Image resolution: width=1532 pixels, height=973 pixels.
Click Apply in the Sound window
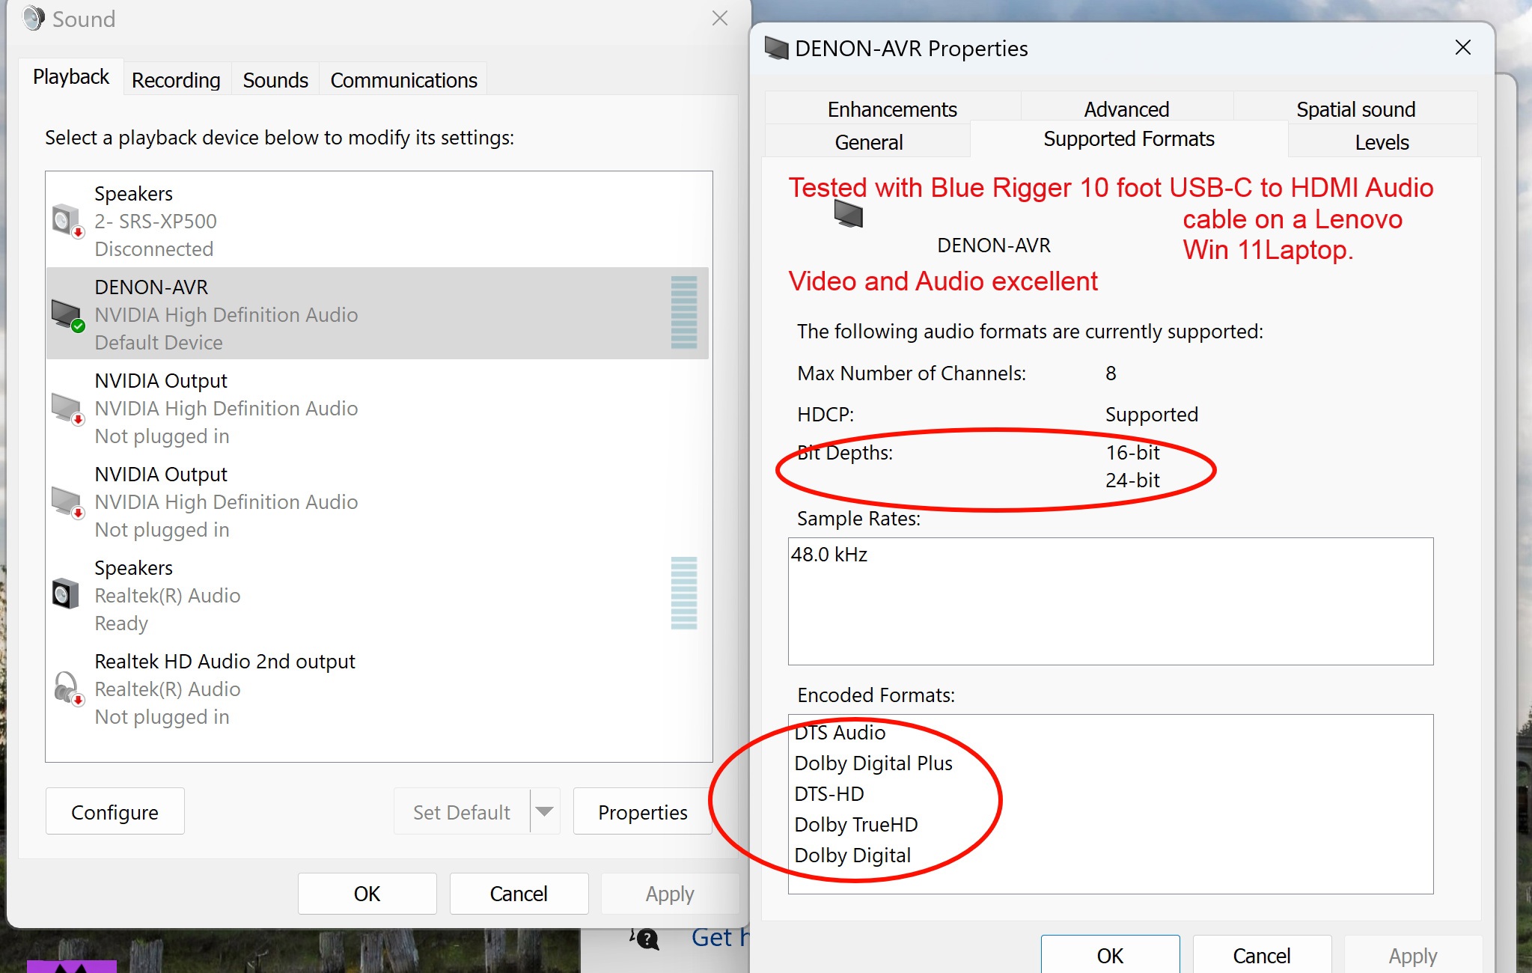tap(670, 894)
